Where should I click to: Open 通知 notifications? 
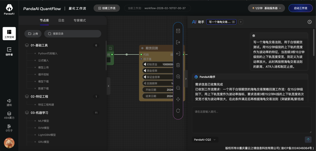click(x=9, y=102)
